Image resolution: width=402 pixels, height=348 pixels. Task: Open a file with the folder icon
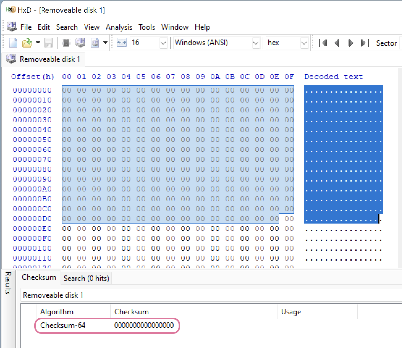(x=27, y=43)
